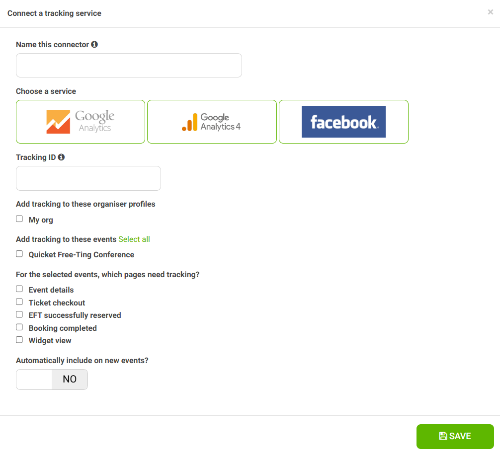Enable tracking on Event details page

click(19, 289)
